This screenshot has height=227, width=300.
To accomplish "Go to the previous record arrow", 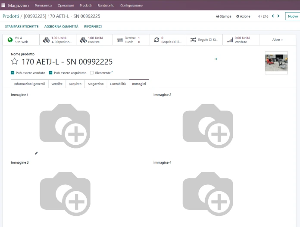I will point(273,16).
